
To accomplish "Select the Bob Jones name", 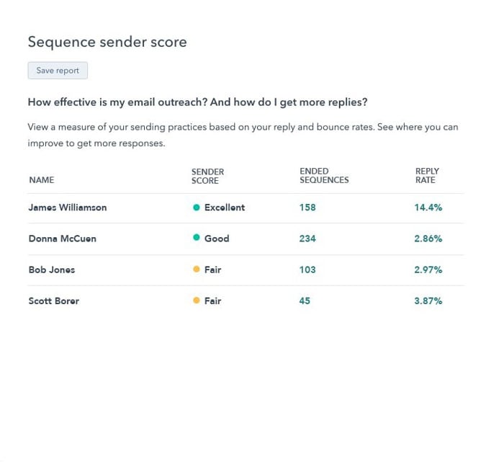I will 51,270.
